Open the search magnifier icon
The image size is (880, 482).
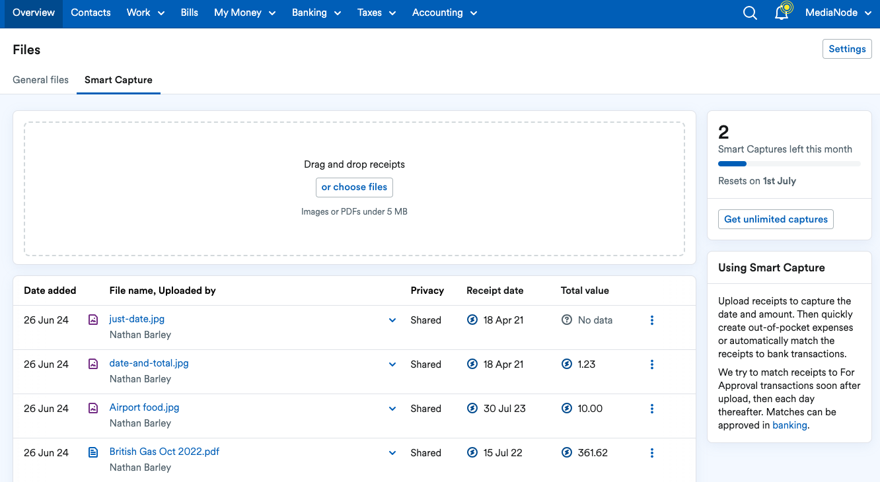[750, 12]
